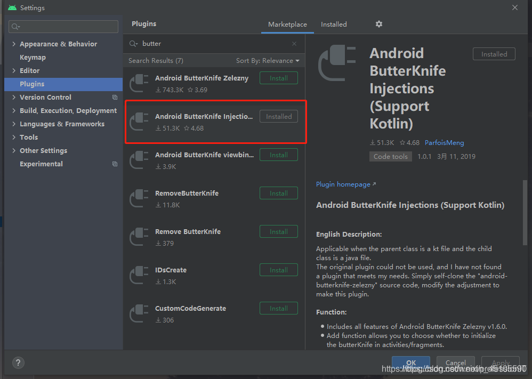
Task: Click the Android ButterKnife Zelezny plugin icon
Action: (139, 84)
